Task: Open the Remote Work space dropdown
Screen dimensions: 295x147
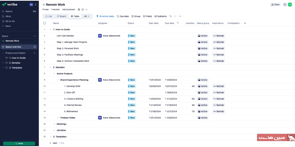Action: (x=35, y=41)
